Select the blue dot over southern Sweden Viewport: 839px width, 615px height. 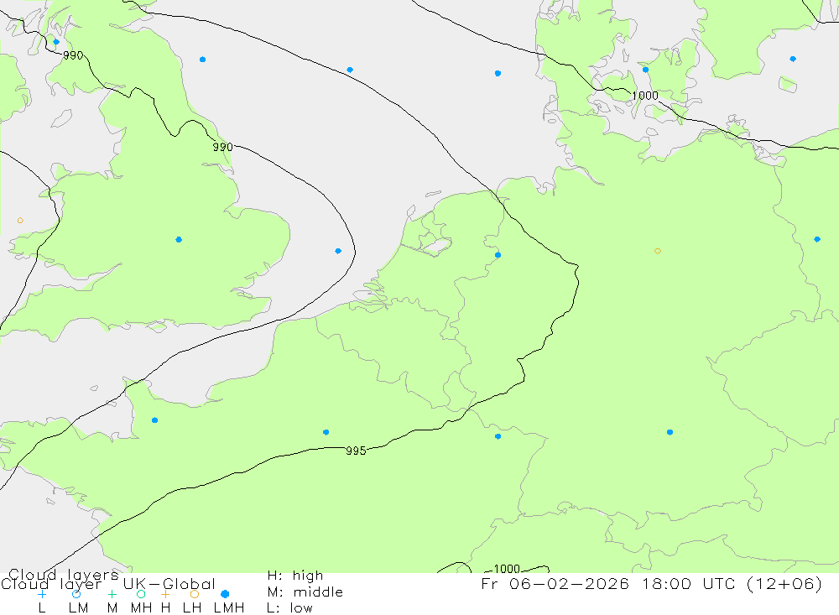(793, 59)
